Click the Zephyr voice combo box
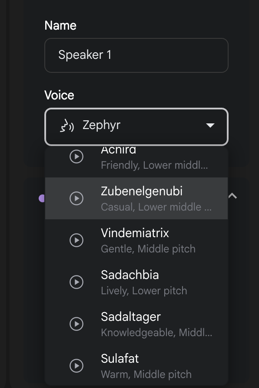 136,127
